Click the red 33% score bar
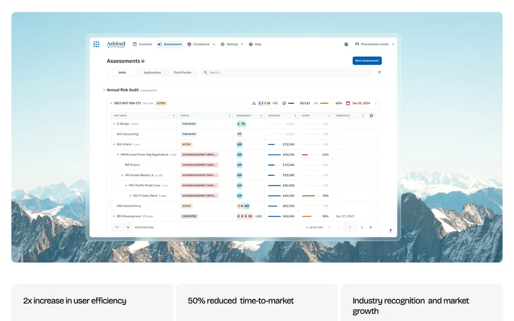 click(305, 155)
